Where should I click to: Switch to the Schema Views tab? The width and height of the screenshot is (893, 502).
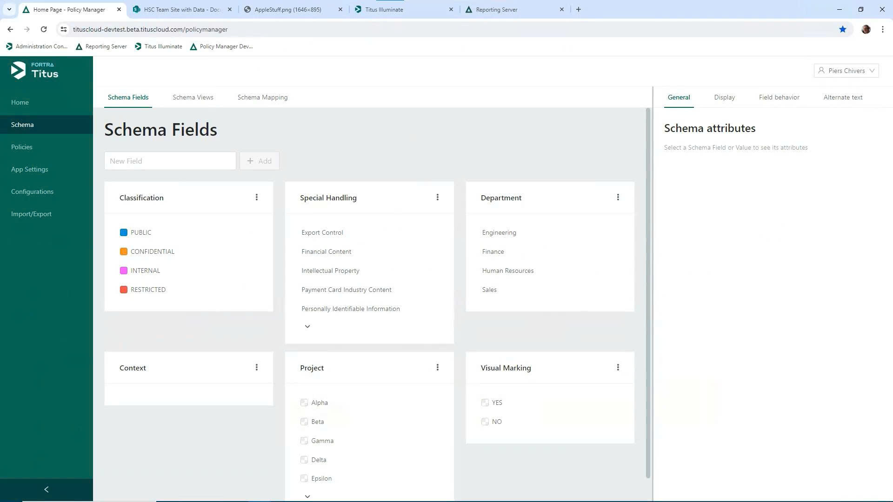click(193, 97)
